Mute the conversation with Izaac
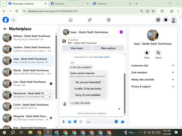Image resolution: width=182 pixels, height=136 pixels. [147, 53]
